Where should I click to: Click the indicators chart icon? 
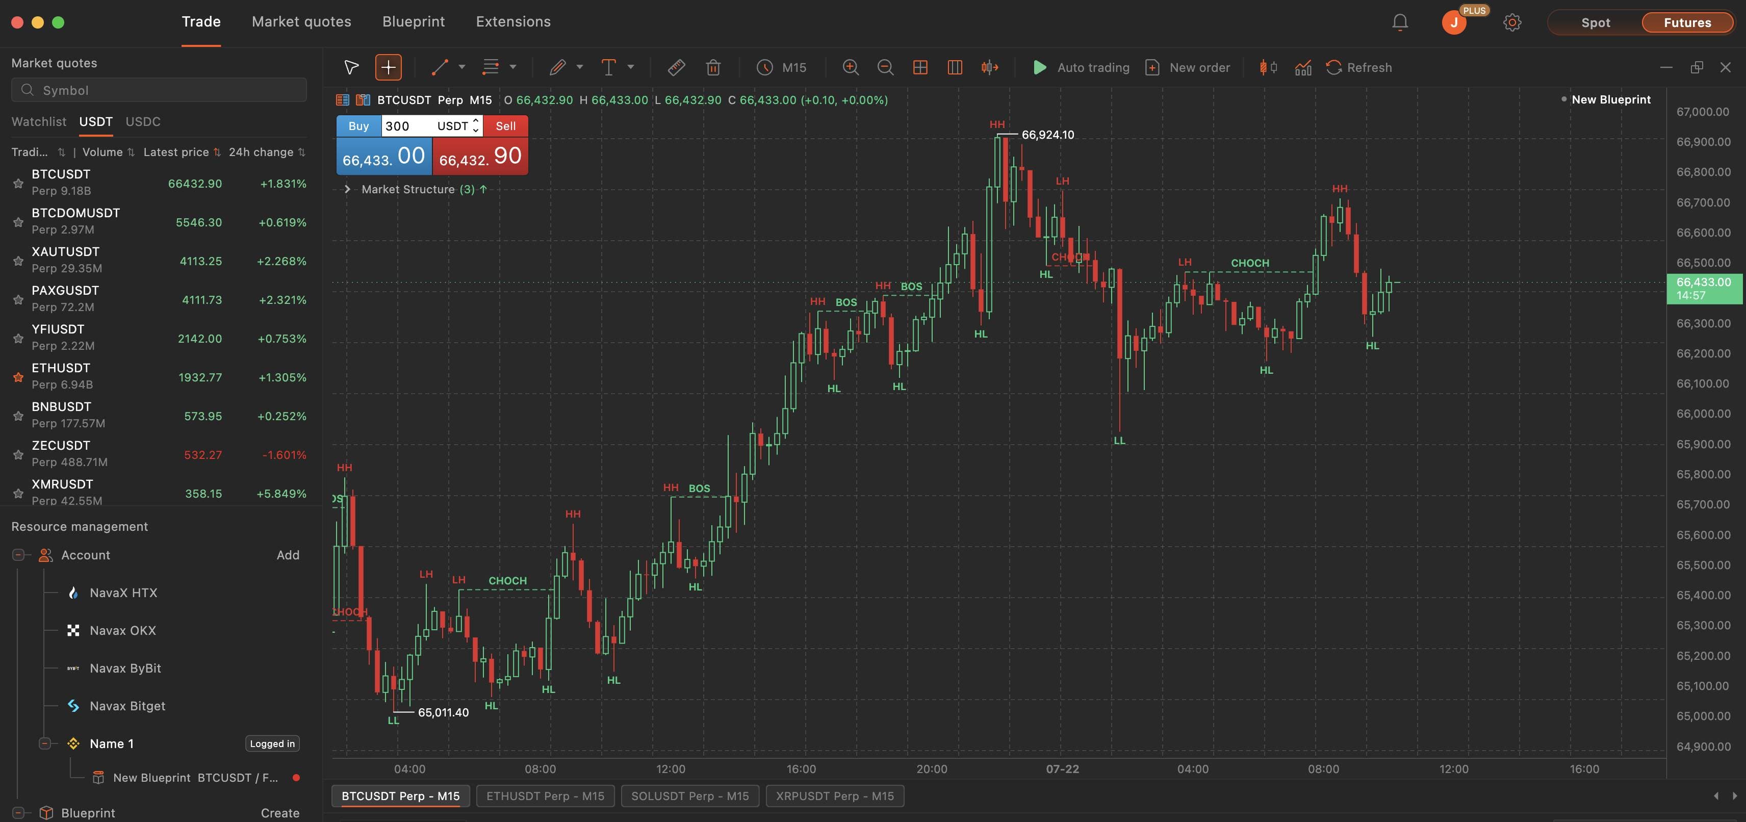tap(1303, 67)
